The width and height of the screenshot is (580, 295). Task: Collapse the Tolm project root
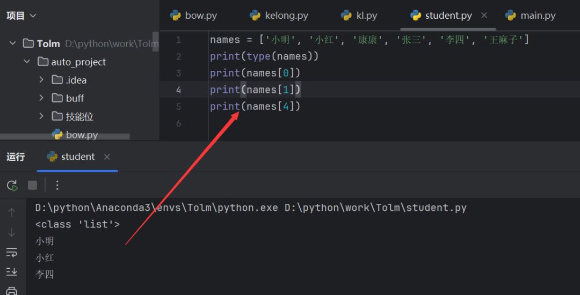point(13,43)
